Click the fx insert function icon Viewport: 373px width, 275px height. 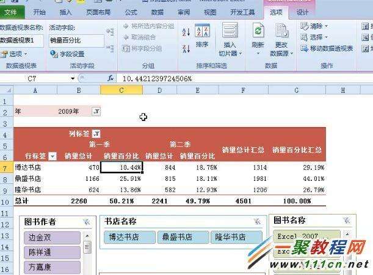coord(110,78)
